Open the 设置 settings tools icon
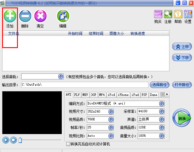Viewport: 194px width, 152px height. click(x=188, y=14)
